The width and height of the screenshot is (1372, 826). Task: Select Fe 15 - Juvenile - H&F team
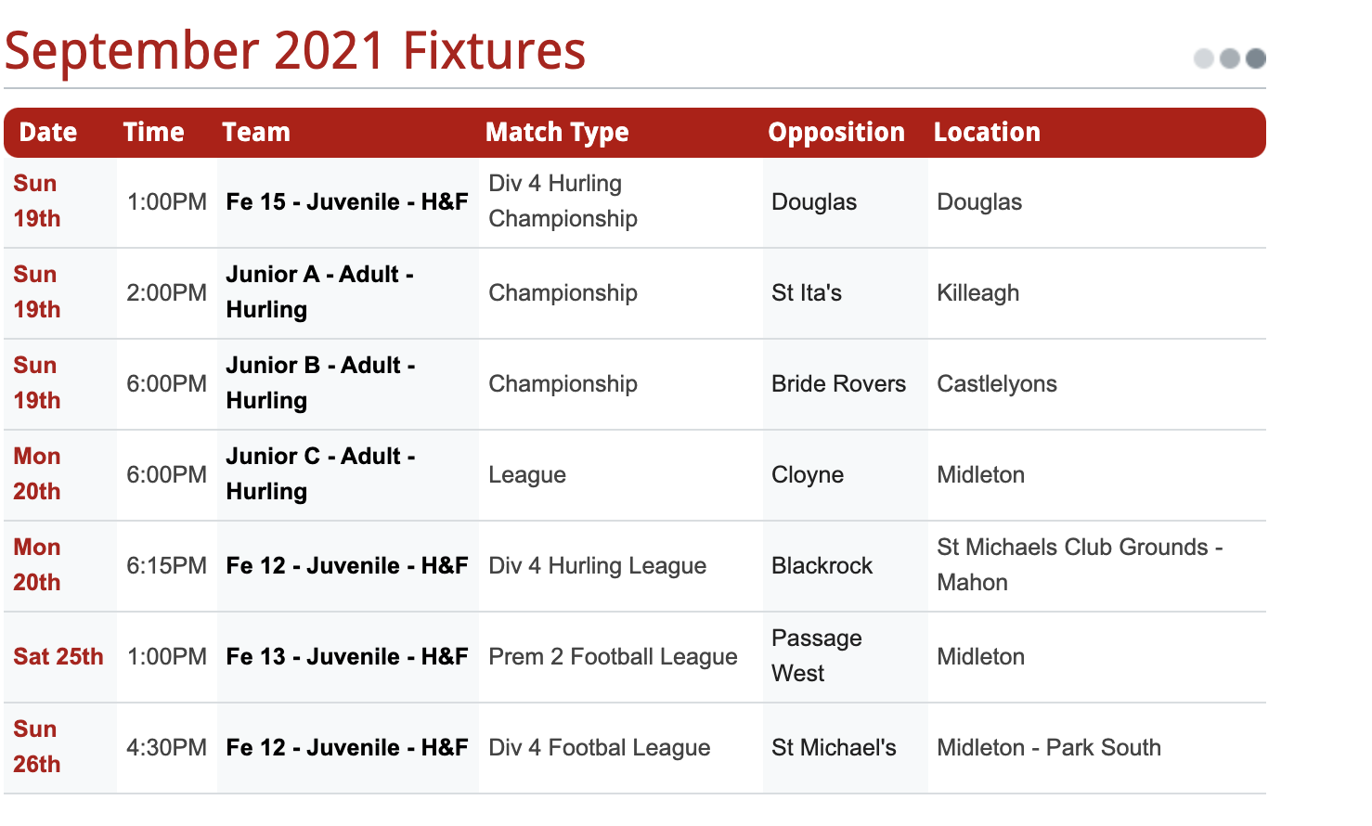pos(347,201)
